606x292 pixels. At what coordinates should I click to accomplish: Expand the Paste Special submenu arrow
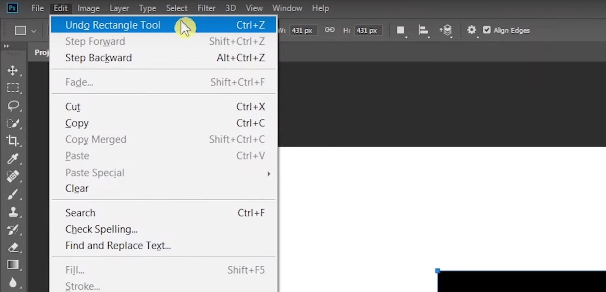coord(269,174)
